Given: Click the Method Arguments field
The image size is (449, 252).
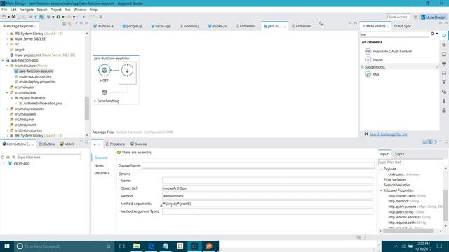Looking at the screenshot, I should 267,204.
